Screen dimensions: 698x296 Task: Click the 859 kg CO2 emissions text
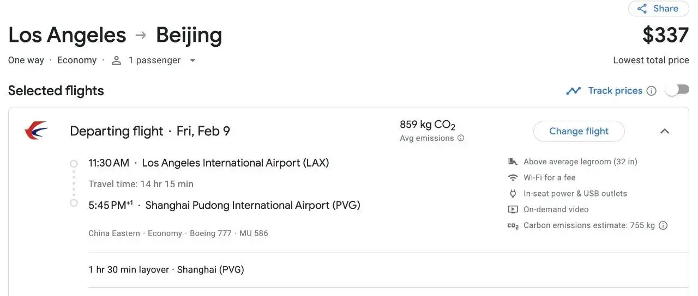point(427,125)
